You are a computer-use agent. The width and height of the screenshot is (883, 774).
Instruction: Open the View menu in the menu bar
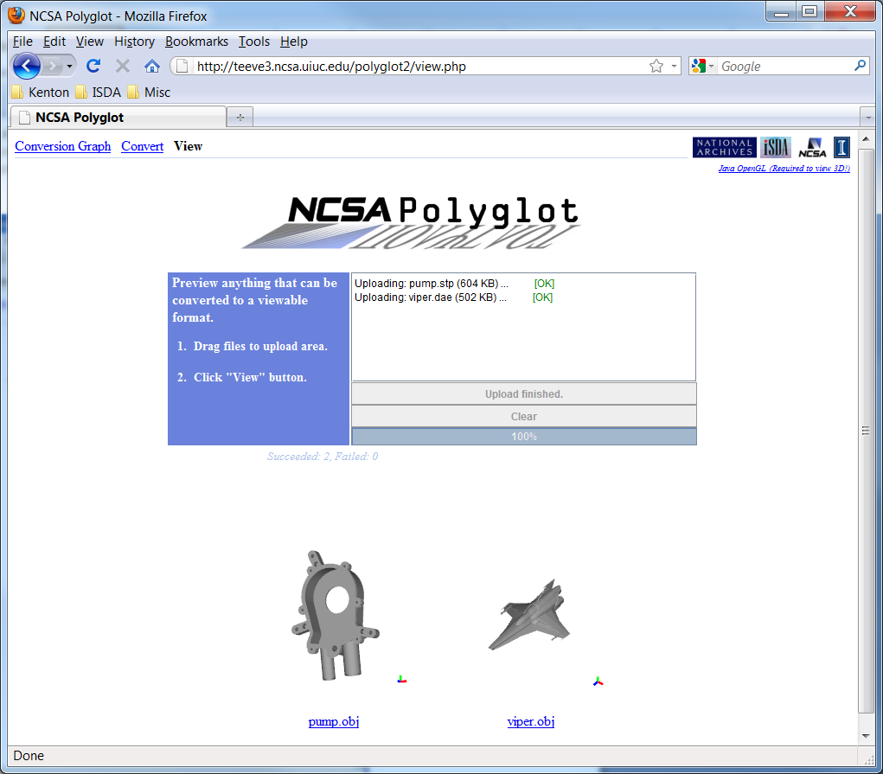90,42
